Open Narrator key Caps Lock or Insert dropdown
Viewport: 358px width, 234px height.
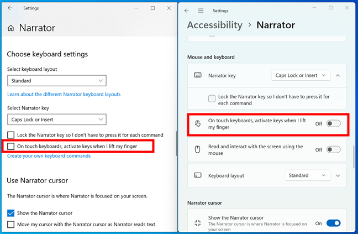(301, 75)
